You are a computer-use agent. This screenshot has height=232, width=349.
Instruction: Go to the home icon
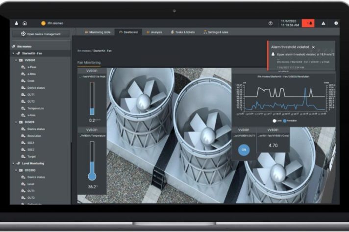pos(25,23)
